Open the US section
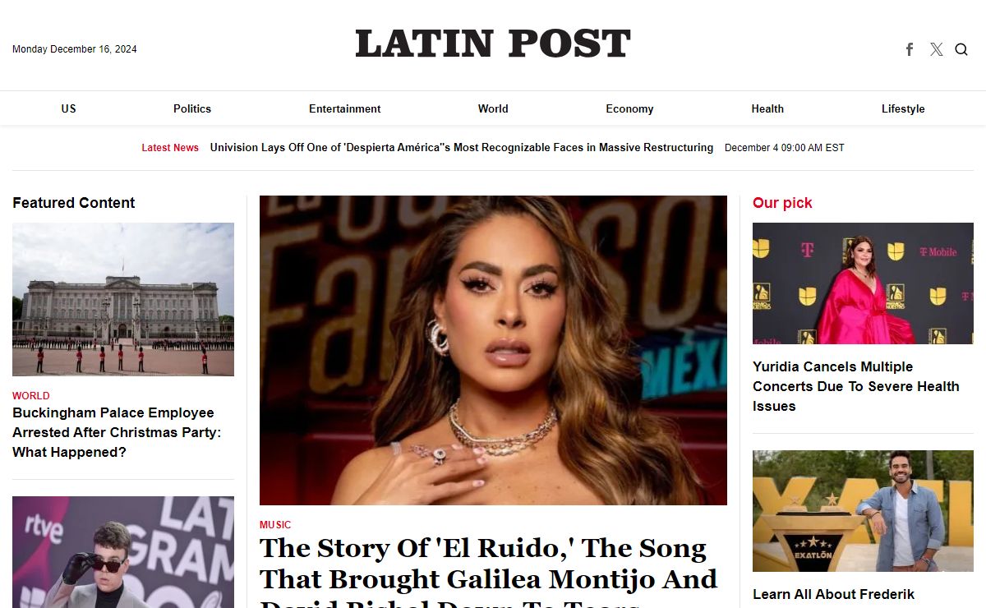 [68, 108]
